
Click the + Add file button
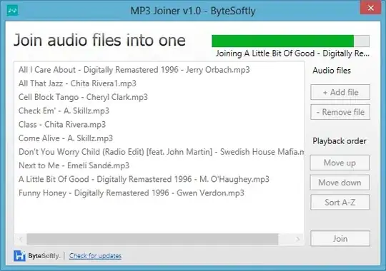coord(340,92)
